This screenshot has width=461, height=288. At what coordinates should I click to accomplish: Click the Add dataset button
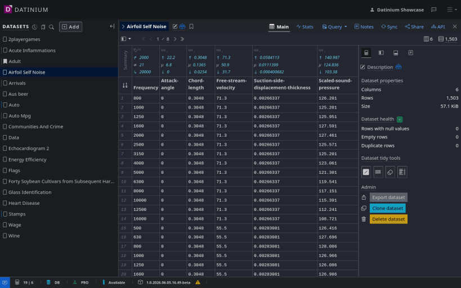70,27
